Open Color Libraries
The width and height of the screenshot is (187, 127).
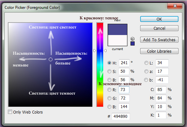click(159, 51)
